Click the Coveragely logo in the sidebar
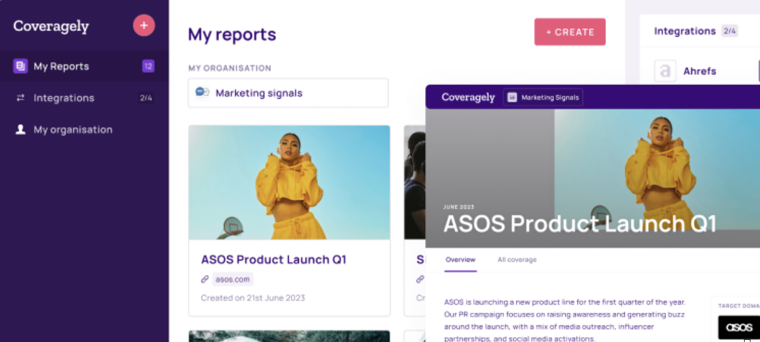Viewport: 760px width, 342px height. 50,25
